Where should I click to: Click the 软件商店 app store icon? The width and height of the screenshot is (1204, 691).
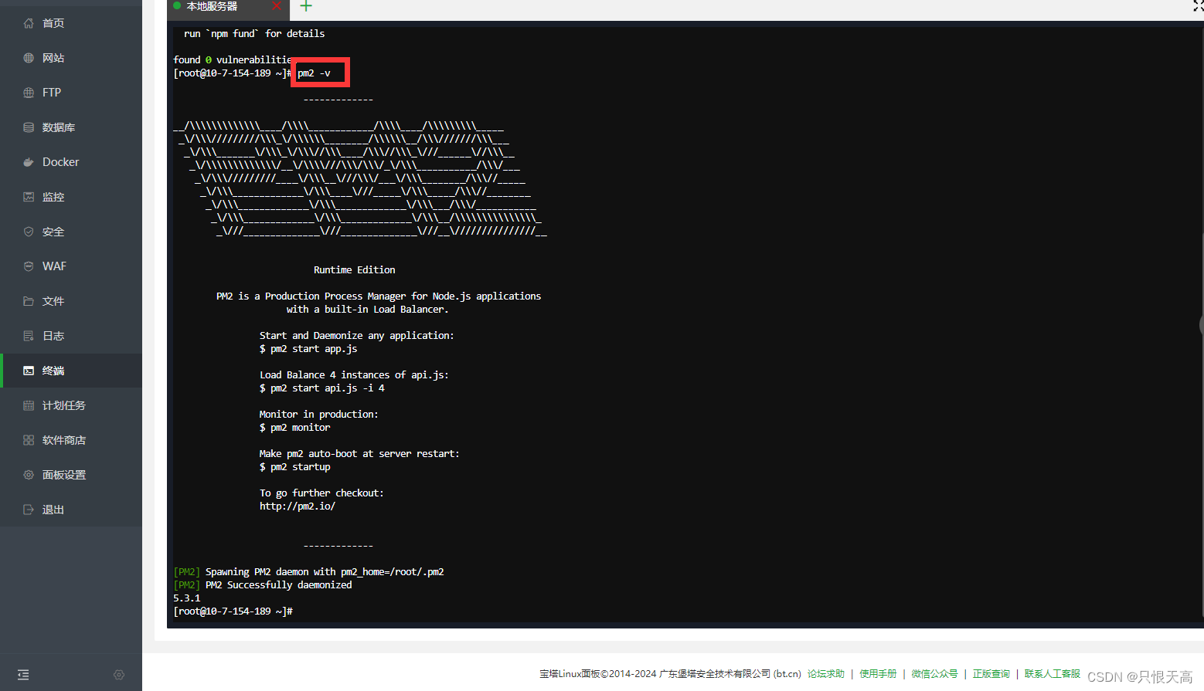(29, 440)
